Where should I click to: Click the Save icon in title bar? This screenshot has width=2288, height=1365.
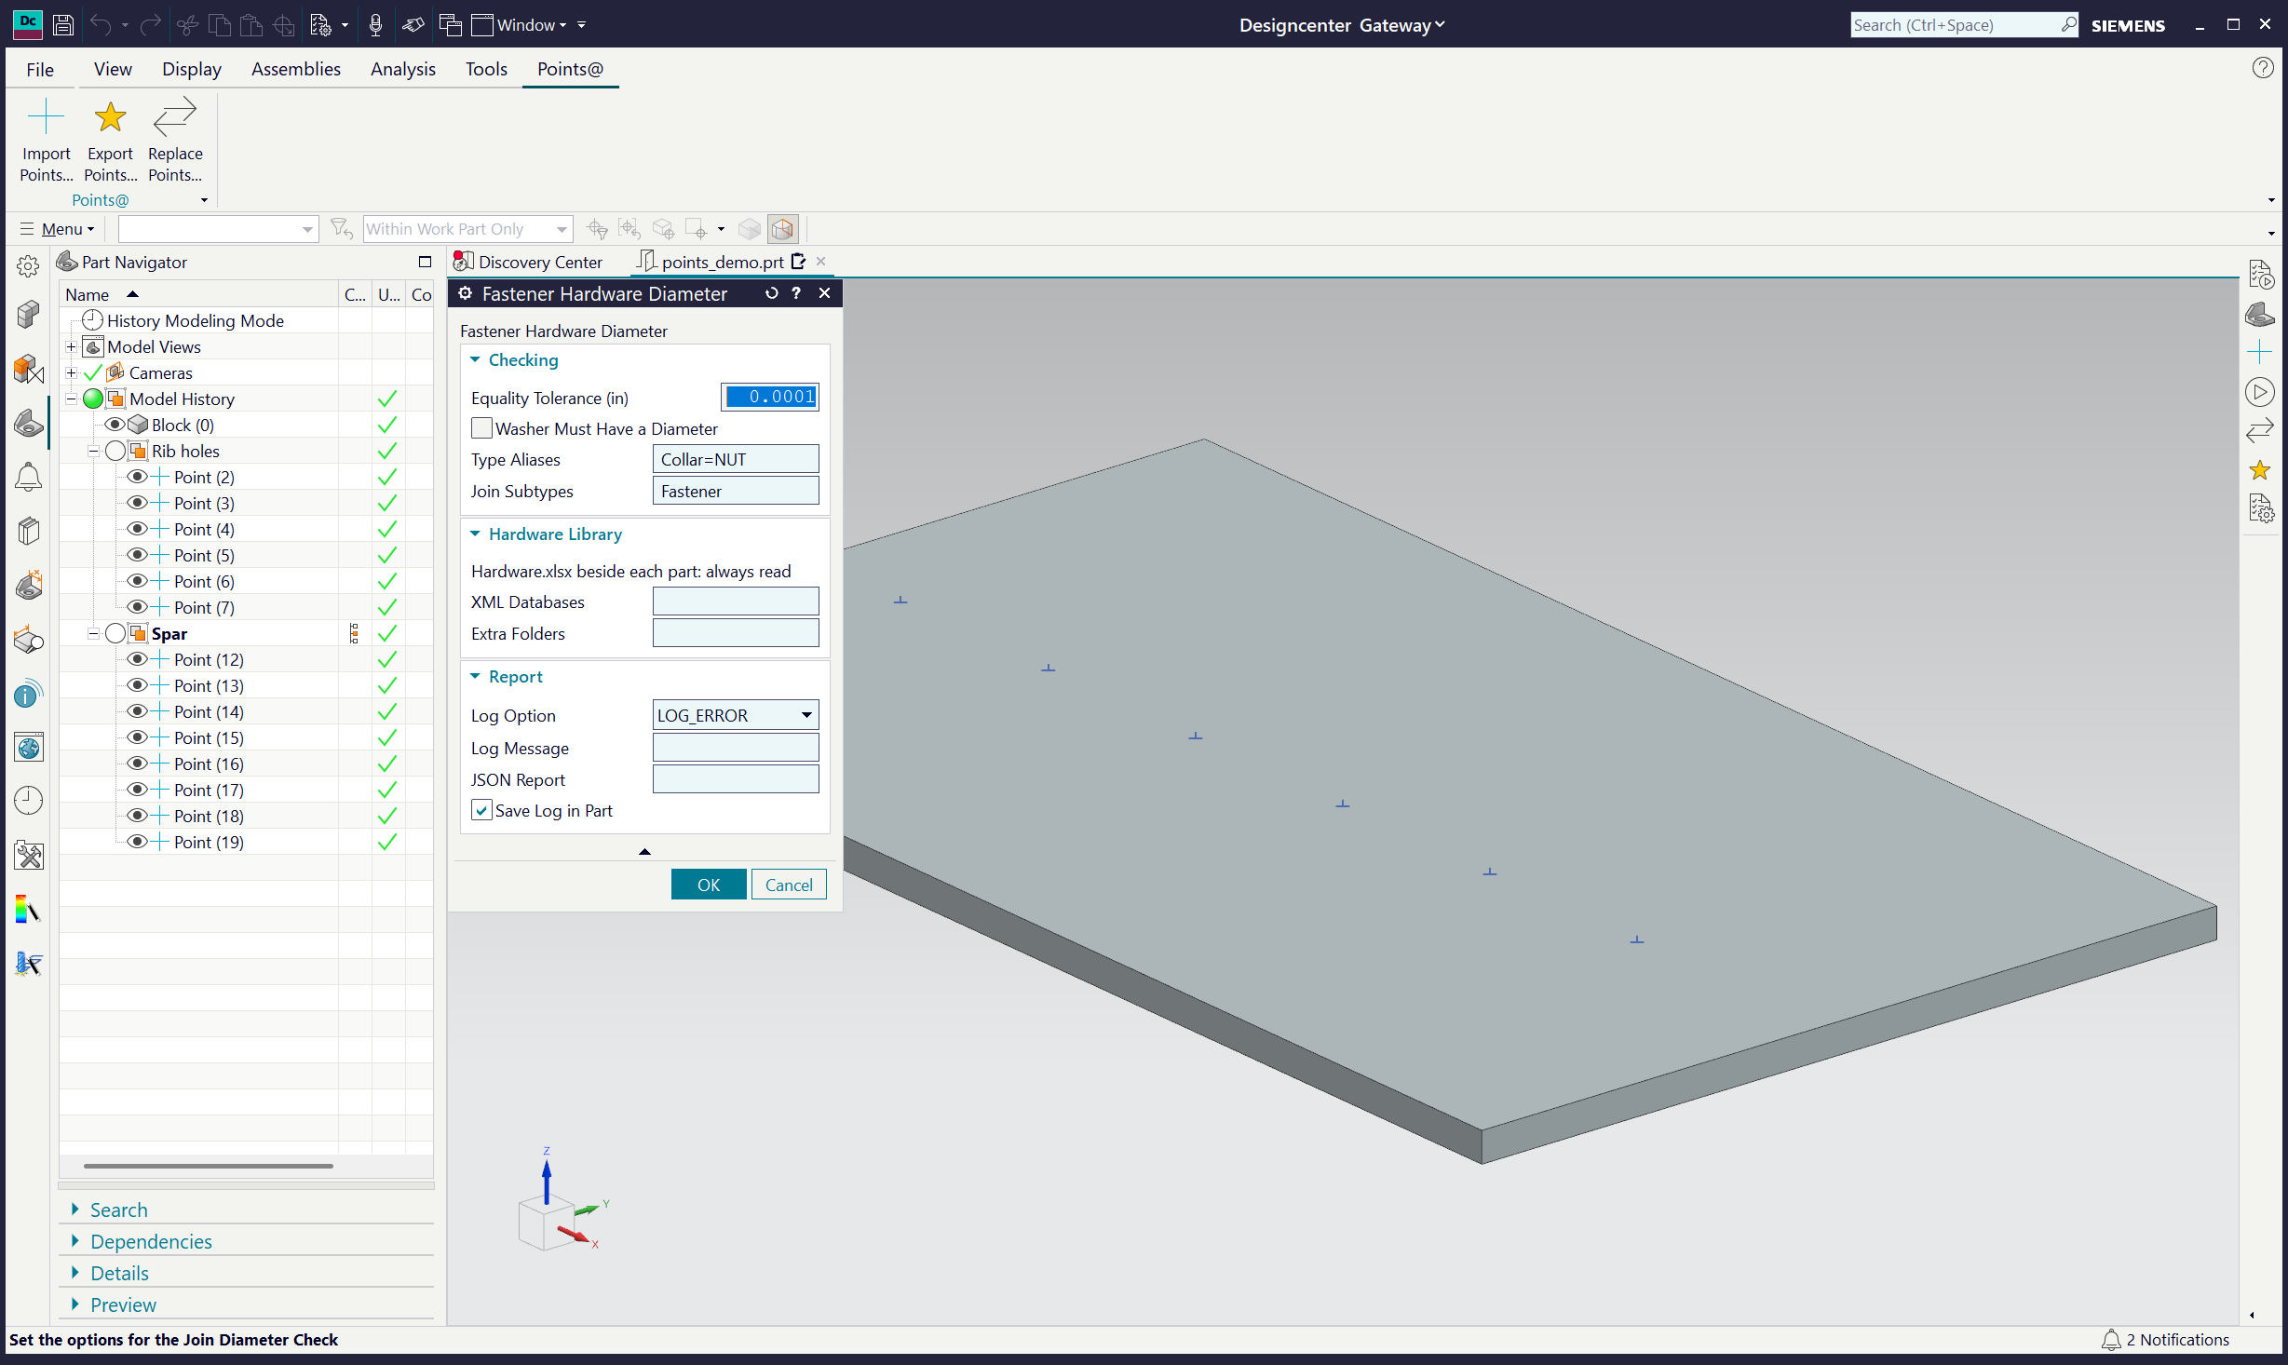click(63, 25)
